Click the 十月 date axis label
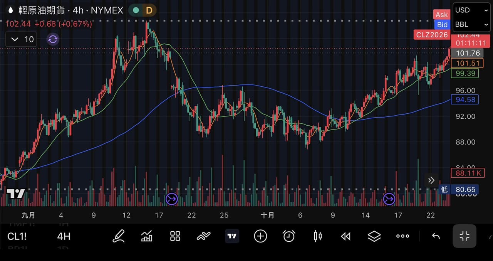The height and width of the screenshot is (261, 493). (267, 215)
